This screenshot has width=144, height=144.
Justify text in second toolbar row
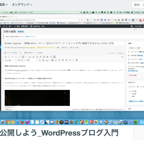(44, 60)
